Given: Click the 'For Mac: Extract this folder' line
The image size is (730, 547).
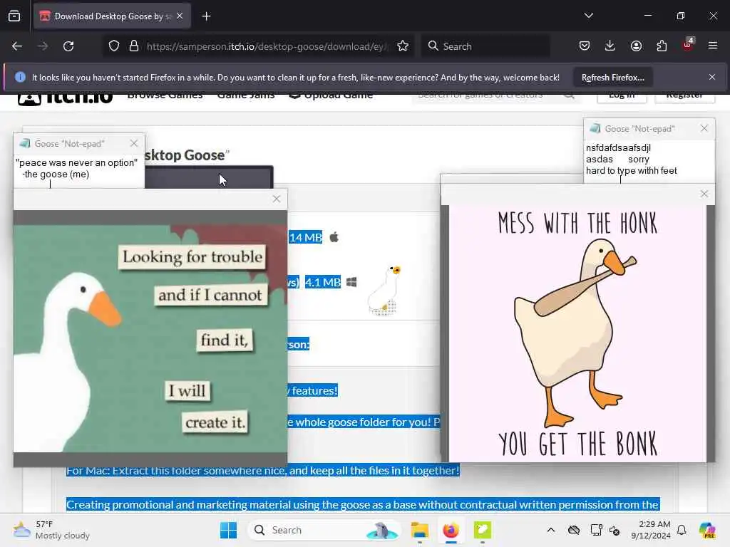Looking at the screenshot, I should tap(262, 471).
